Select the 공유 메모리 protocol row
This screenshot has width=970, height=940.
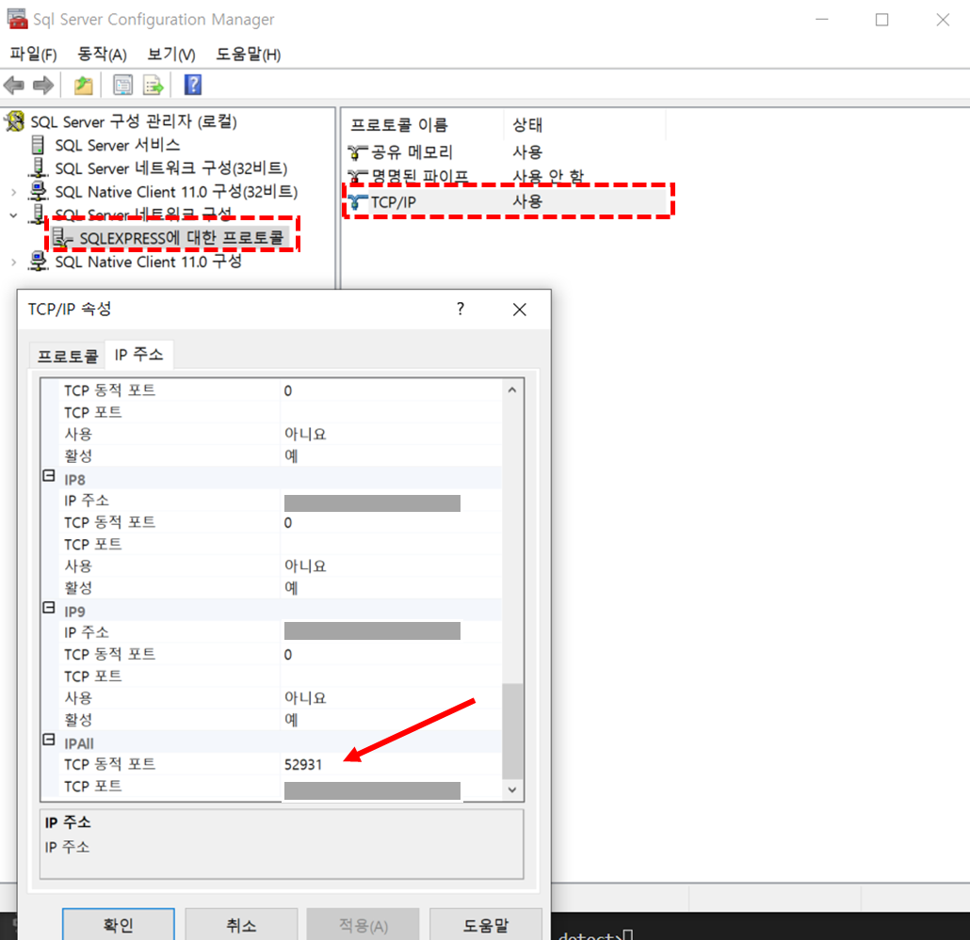click(506, 152)
